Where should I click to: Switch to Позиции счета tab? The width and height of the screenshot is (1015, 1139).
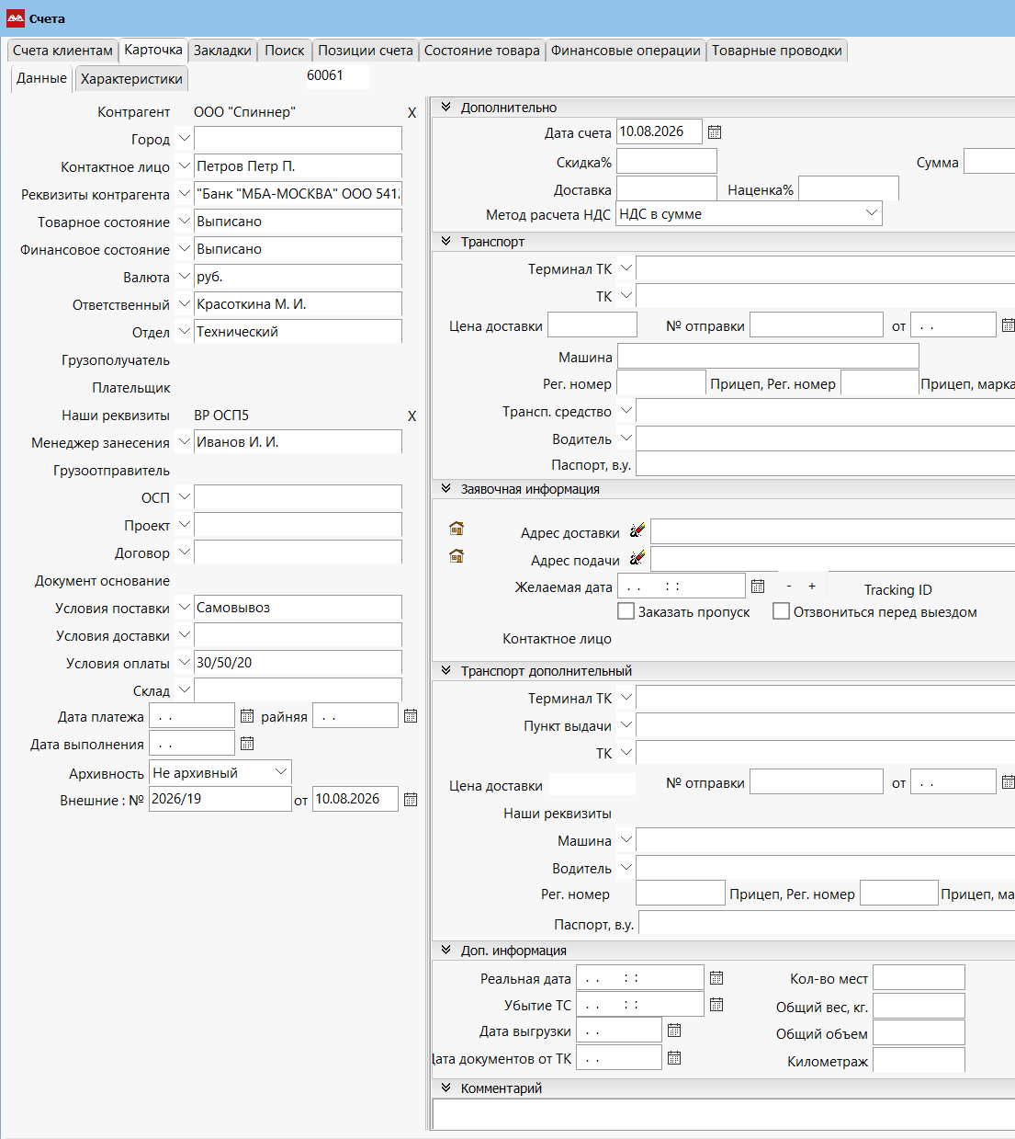366,51
